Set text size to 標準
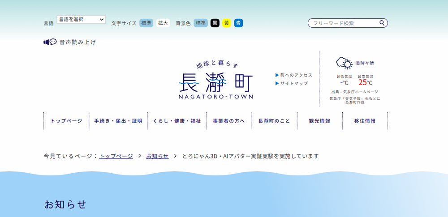Screen dimensions: 448x217 coord(146,23)
